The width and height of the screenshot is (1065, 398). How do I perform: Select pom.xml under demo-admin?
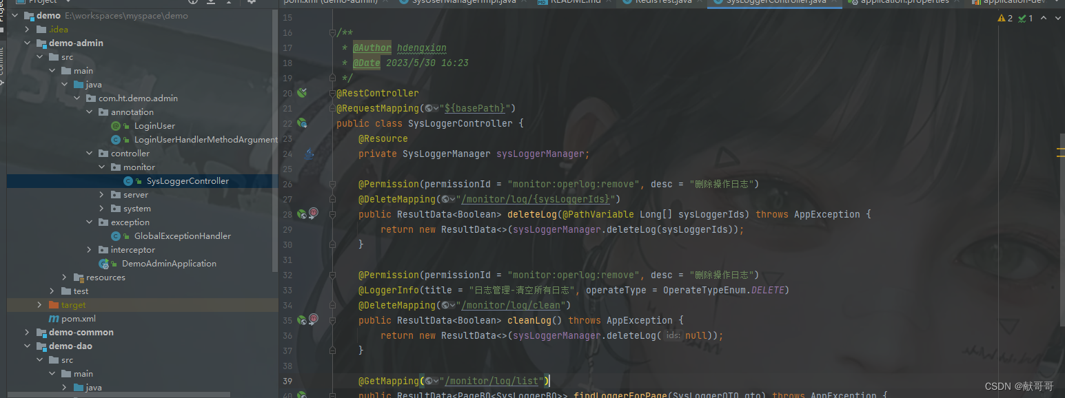(x=79, y=319)
